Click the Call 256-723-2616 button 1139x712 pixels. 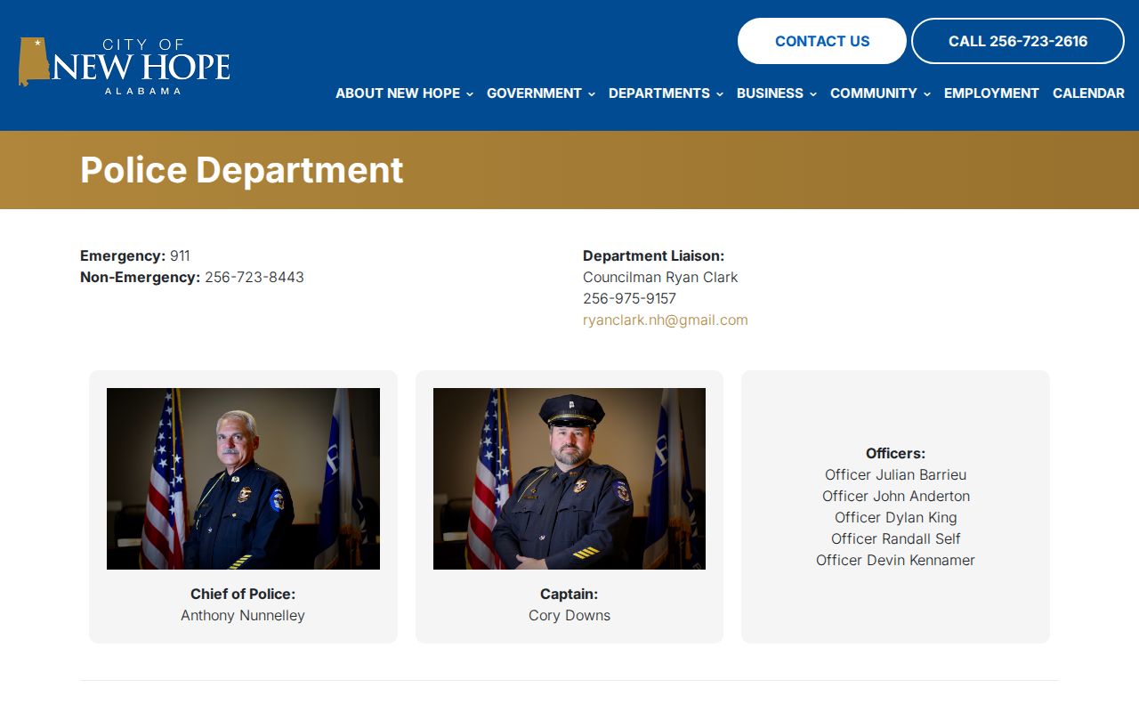point(1018,41)
